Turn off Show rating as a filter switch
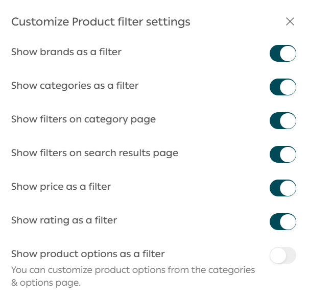This screenshot has height=302, width=309. tap(283, 221)
